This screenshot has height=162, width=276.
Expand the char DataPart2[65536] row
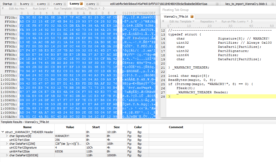[x=7, y=155]
